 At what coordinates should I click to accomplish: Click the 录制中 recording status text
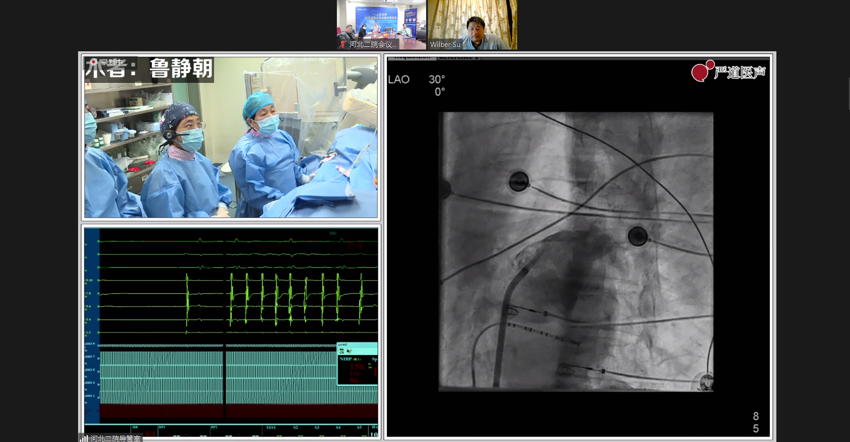click(112, 62)
